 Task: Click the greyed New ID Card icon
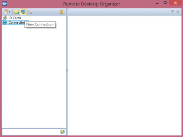tap(30, 12)
